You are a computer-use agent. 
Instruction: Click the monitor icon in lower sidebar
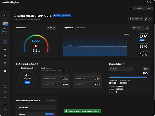(x=5, y=87)
